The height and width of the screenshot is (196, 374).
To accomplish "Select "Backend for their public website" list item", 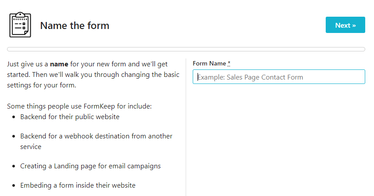I will coord(70,117).
